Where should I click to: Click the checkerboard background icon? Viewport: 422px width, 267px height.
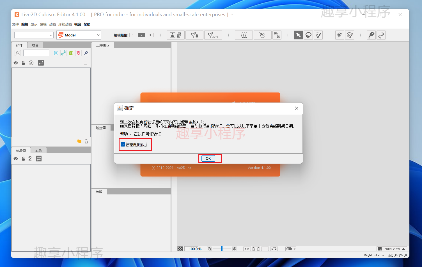coord(180,249)
